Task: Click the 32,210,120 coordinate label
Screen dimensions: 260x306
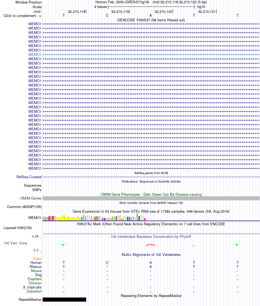Action: (x=163, y=12)
